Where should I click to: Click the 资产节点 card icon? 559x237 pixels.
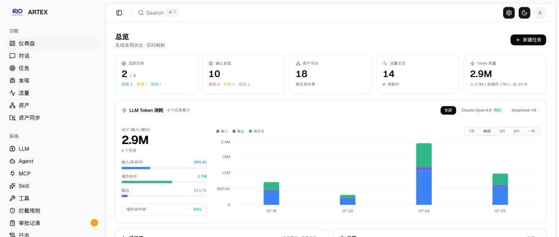tap(298, 64)
